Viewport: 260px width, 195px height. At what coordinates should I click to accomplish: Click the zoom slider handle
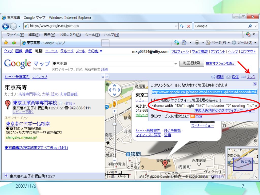pos(115,124)
